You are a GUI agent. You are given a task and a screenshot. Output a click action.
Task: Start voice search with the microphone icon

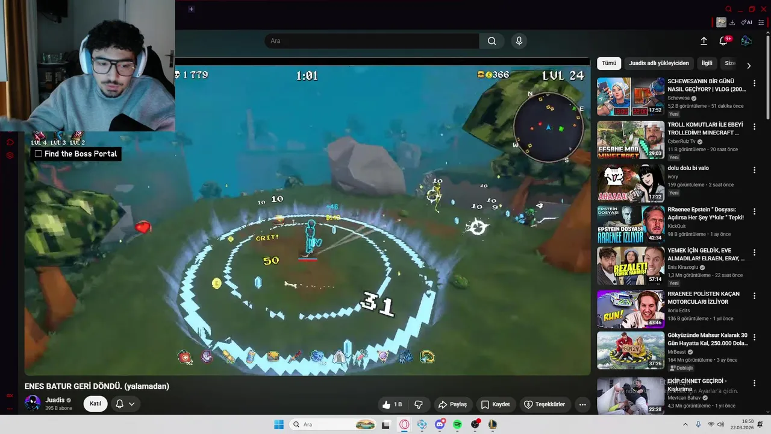coord(519,41)
